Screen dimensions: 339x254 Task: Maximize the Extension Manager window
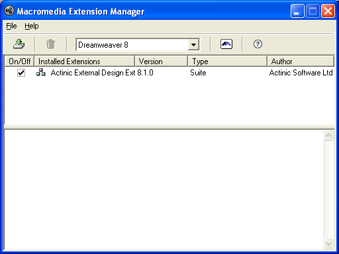[313, 11]
